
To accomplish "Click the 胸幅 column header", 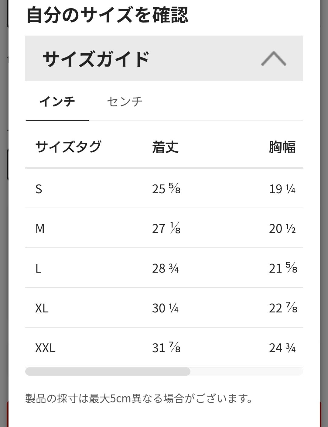I will (x=282, y=147).
